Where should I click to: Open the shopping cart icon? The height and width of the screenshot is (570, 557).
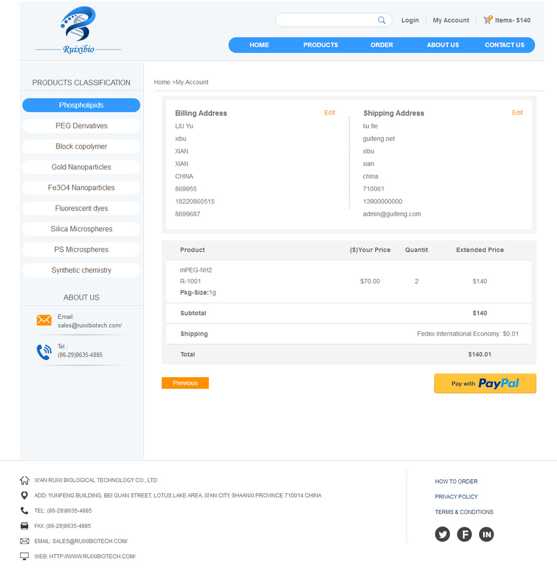click(x=487, y=20)
